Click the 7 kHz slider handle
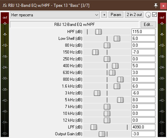The width and height of the screenshot is (167, 138). 107,107
